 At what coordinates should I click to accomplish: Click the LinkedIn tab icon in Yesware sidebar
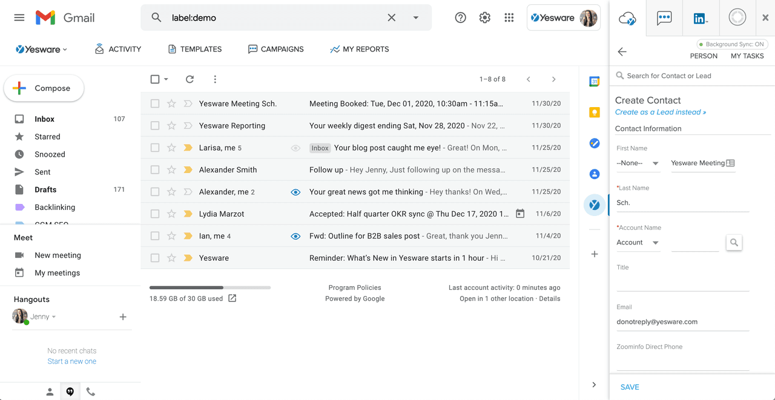pos(701,18)
